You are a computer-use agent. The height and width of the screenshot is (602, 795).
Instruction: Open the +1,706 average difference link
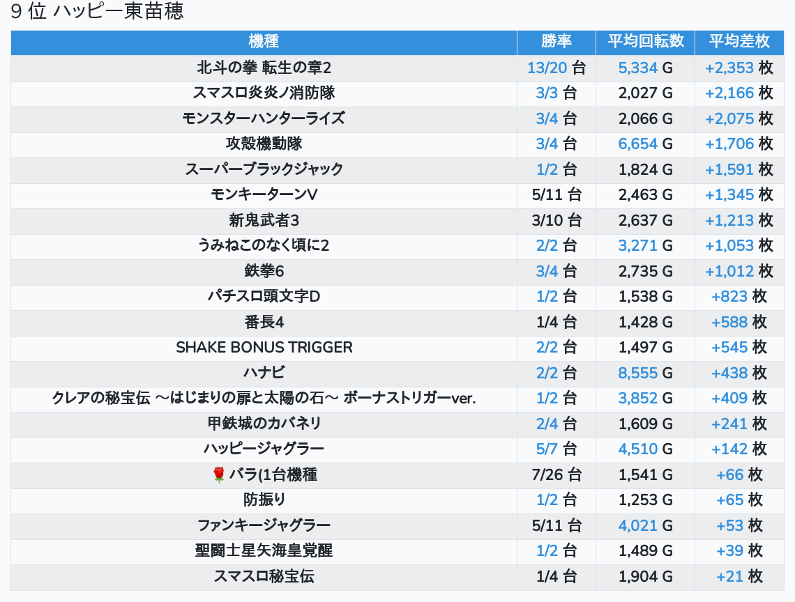(x=729, y=144)
